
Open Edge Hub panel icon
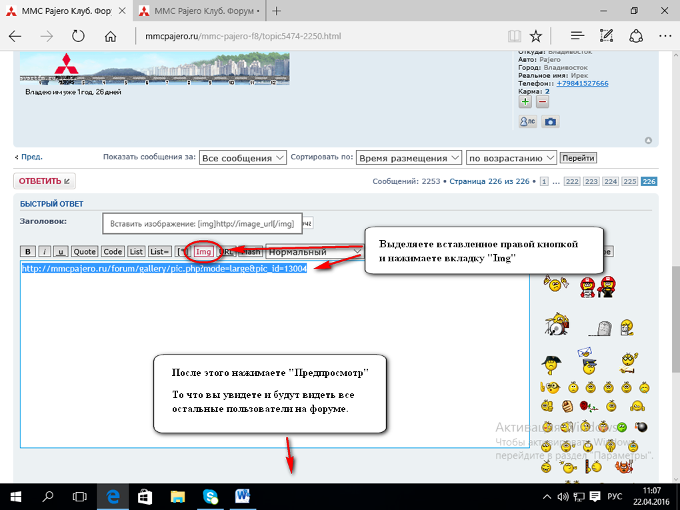pos(577,36)
